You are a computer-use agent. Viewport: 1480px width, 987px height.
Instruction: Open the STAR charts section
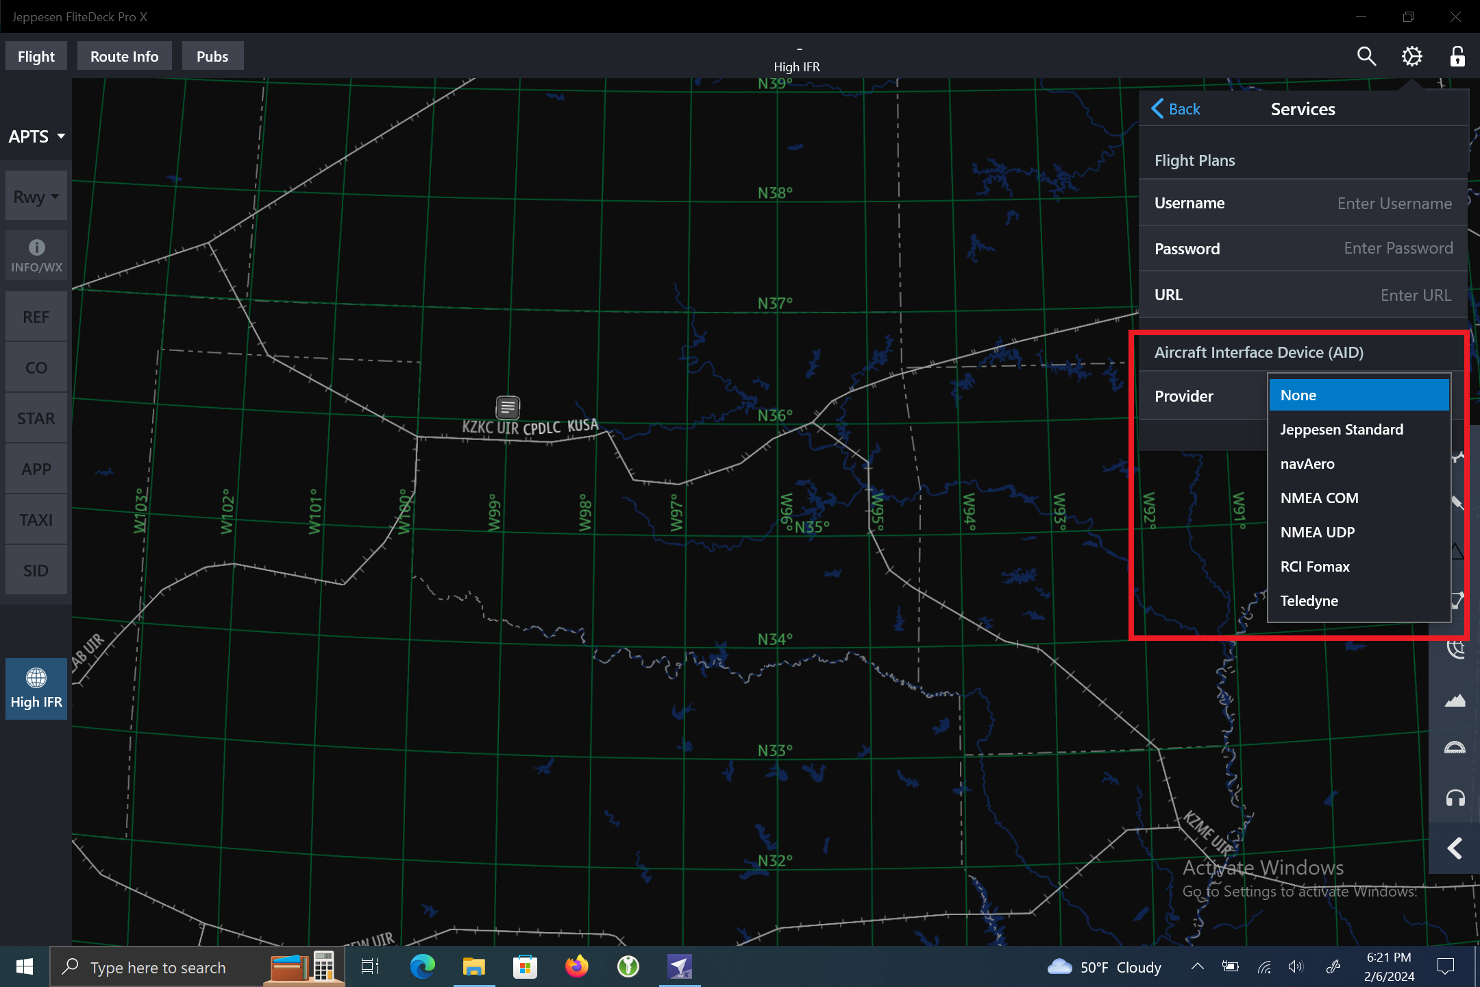coord(36,418)
